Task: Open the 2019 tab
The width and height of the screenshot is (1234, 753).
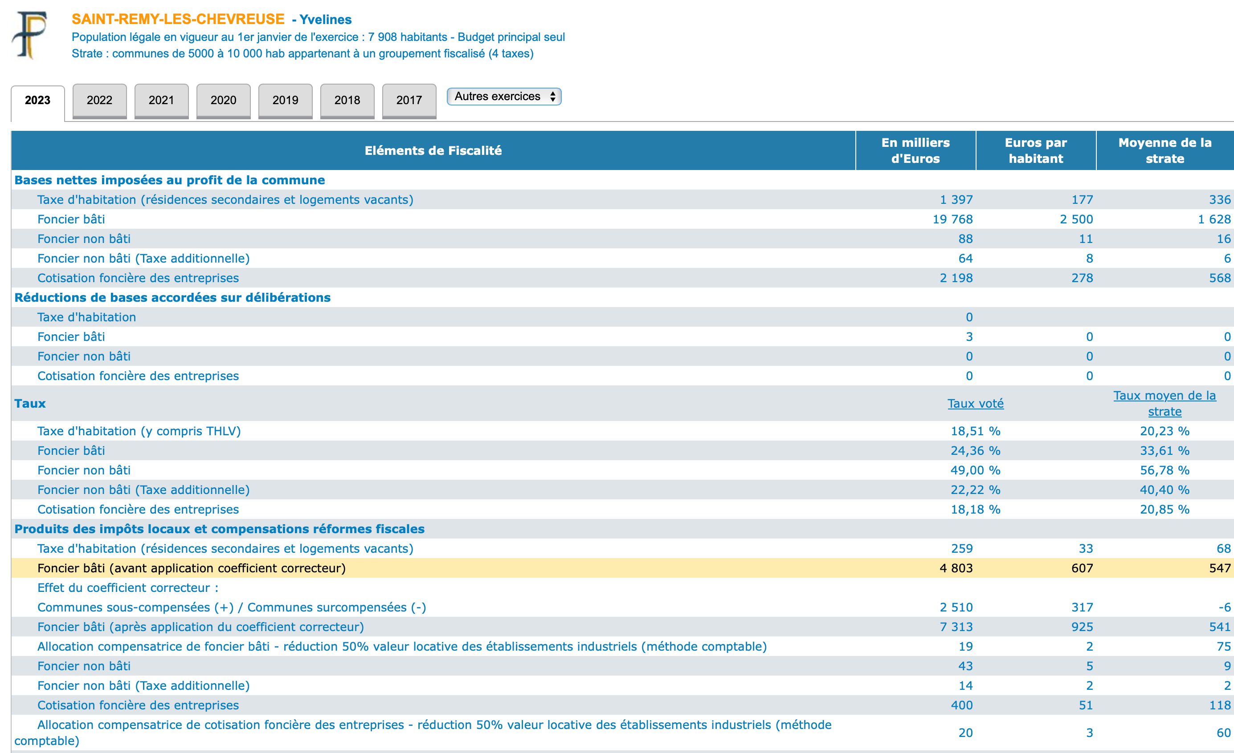Action: 285,100
